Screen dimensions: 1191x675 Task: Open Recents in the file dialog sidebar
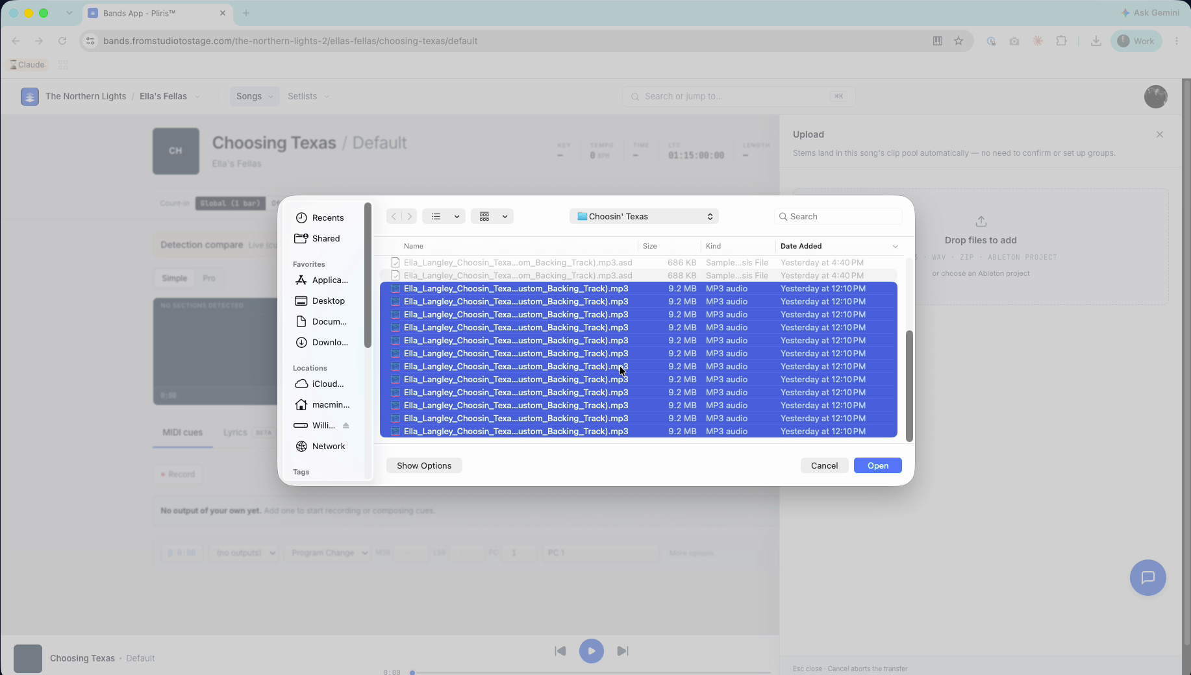click(320, 217)
